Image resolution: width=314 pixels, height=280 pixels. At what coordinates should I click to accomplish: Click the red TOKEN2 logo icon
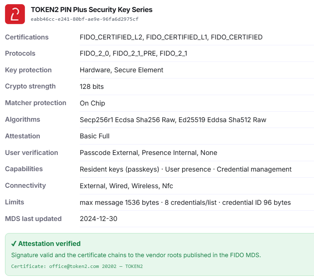[x=15, y=14]
